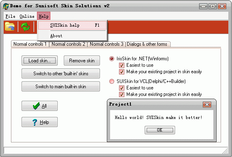The width and height of the screenshot is (232, 157).
Task: Click the Load skin... button
Action: [39, 60]
